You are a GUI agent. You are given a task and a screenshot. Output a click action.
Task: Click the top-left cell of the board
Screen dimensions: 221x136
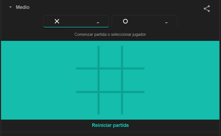(x=87, y=57)
